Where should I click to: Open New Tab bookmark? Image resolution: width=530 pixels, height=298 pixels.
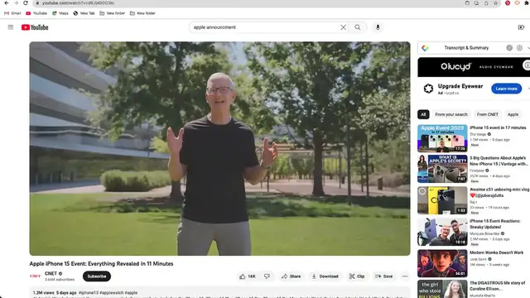coord(84,13)
